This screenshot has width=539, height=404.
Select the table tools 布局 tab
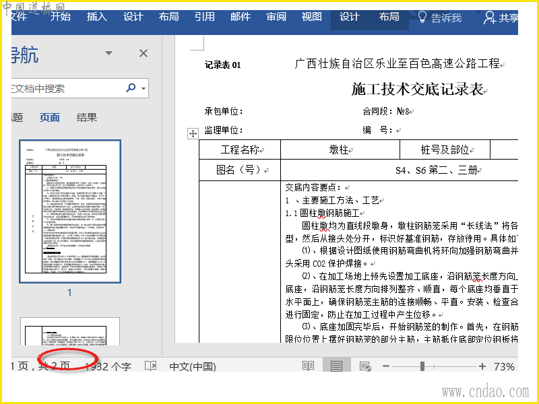pos(389,17)
